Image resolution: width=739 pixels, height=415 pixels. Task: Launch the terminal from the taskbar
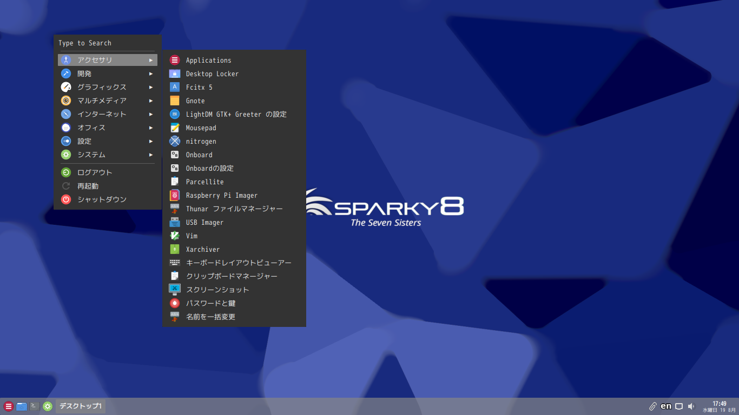pos(35,406)
